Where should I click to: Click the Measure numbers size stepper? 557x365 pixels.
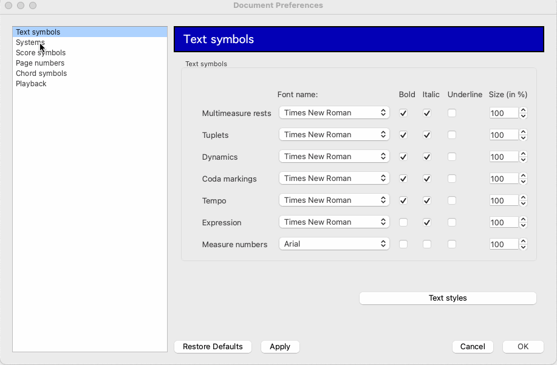(523, 244)
